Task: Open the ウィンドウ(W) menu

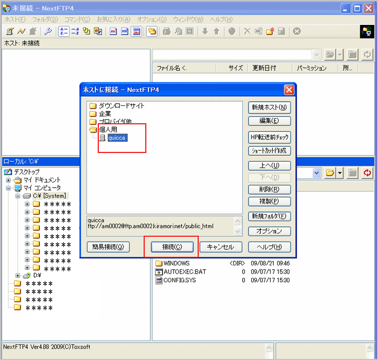Action: pyautogui.click(x=188, y=19)
